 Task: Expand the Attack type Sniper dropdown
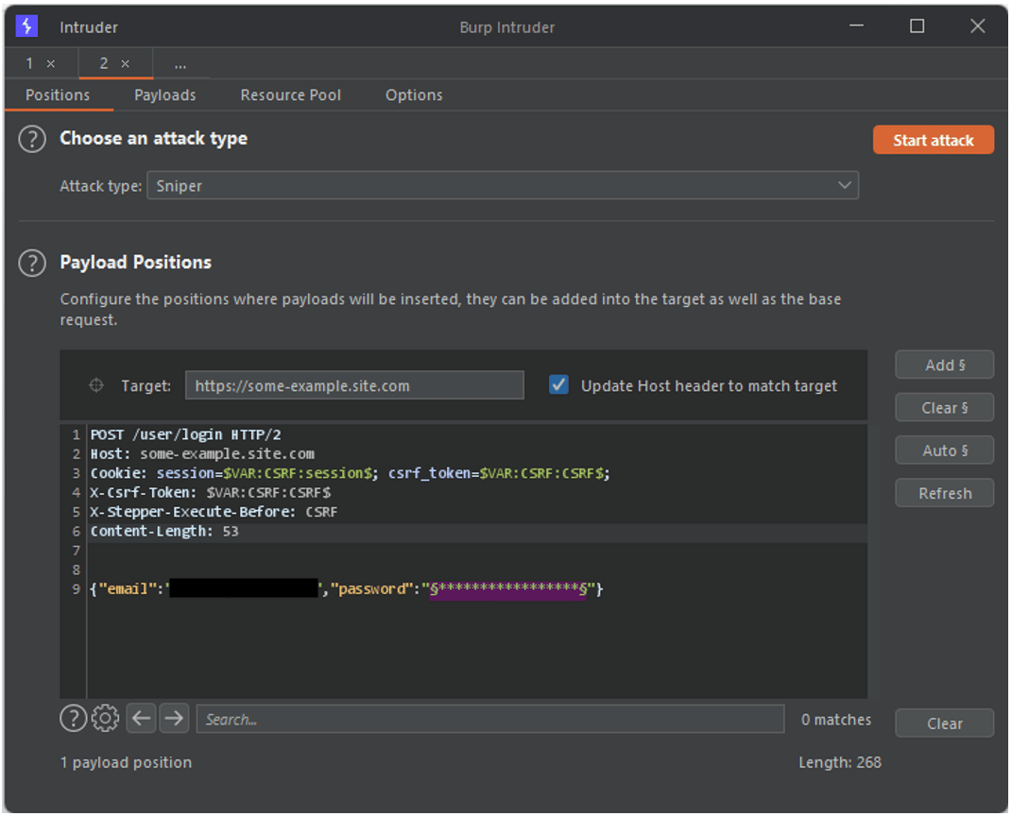503,186
